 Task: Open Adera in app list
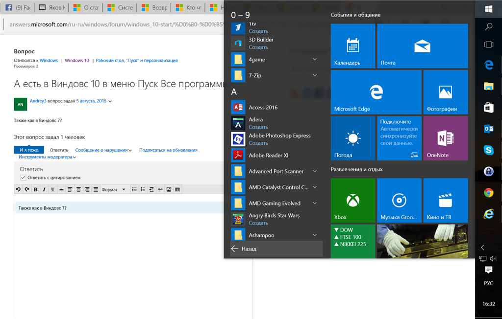click(276, 123)
